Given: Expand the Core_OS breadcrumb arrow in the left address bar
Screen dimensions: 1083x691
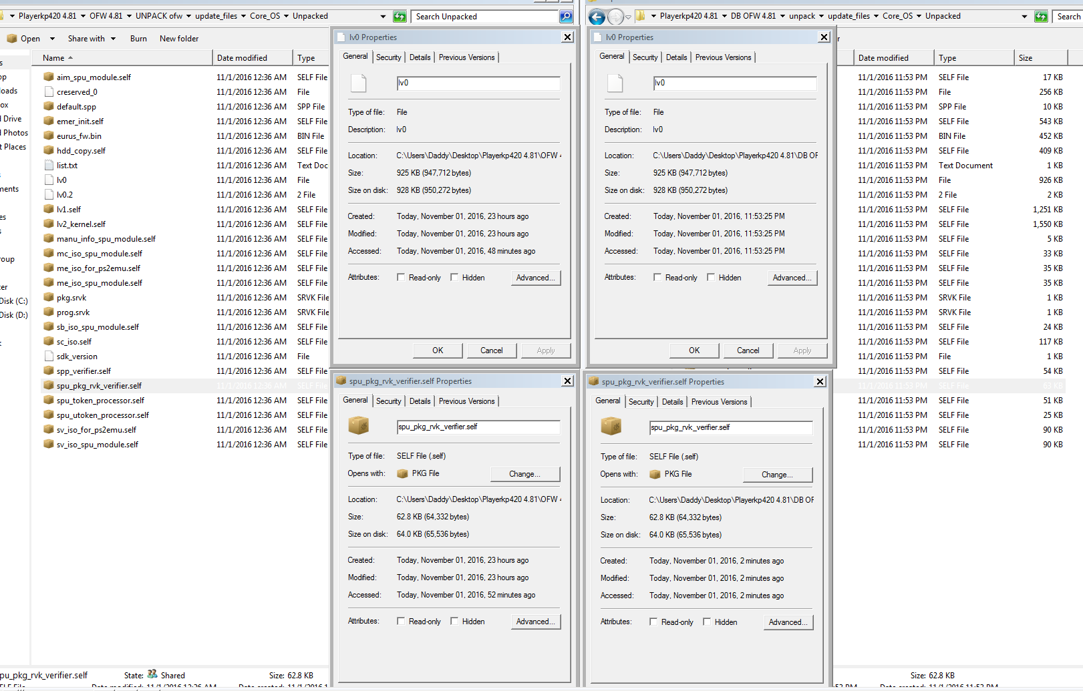Looking at the screenshot, I should pyautogui.click(x=286, y=16).
